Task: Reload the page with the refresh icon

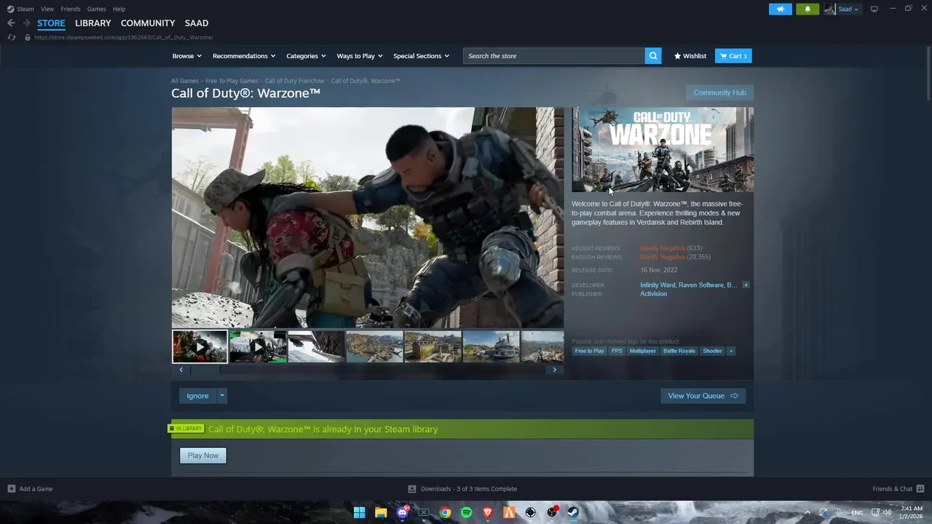Action: coord(11,37)
